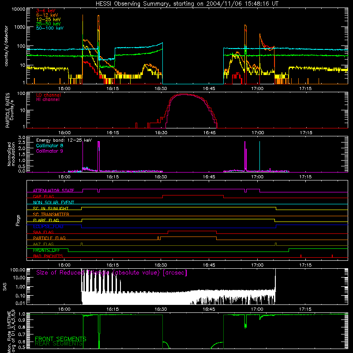
Task: Click the yellow "FLARE_FLAG" label
Action: (x=46, y=220)
